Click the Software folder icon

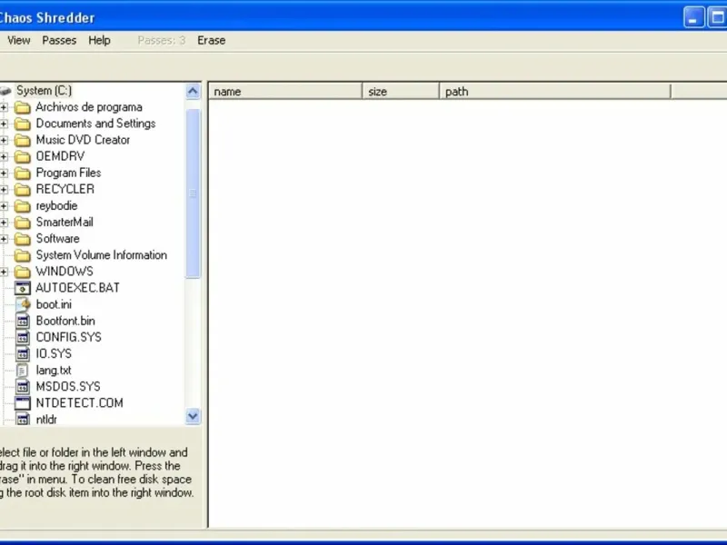pos(22,239)
